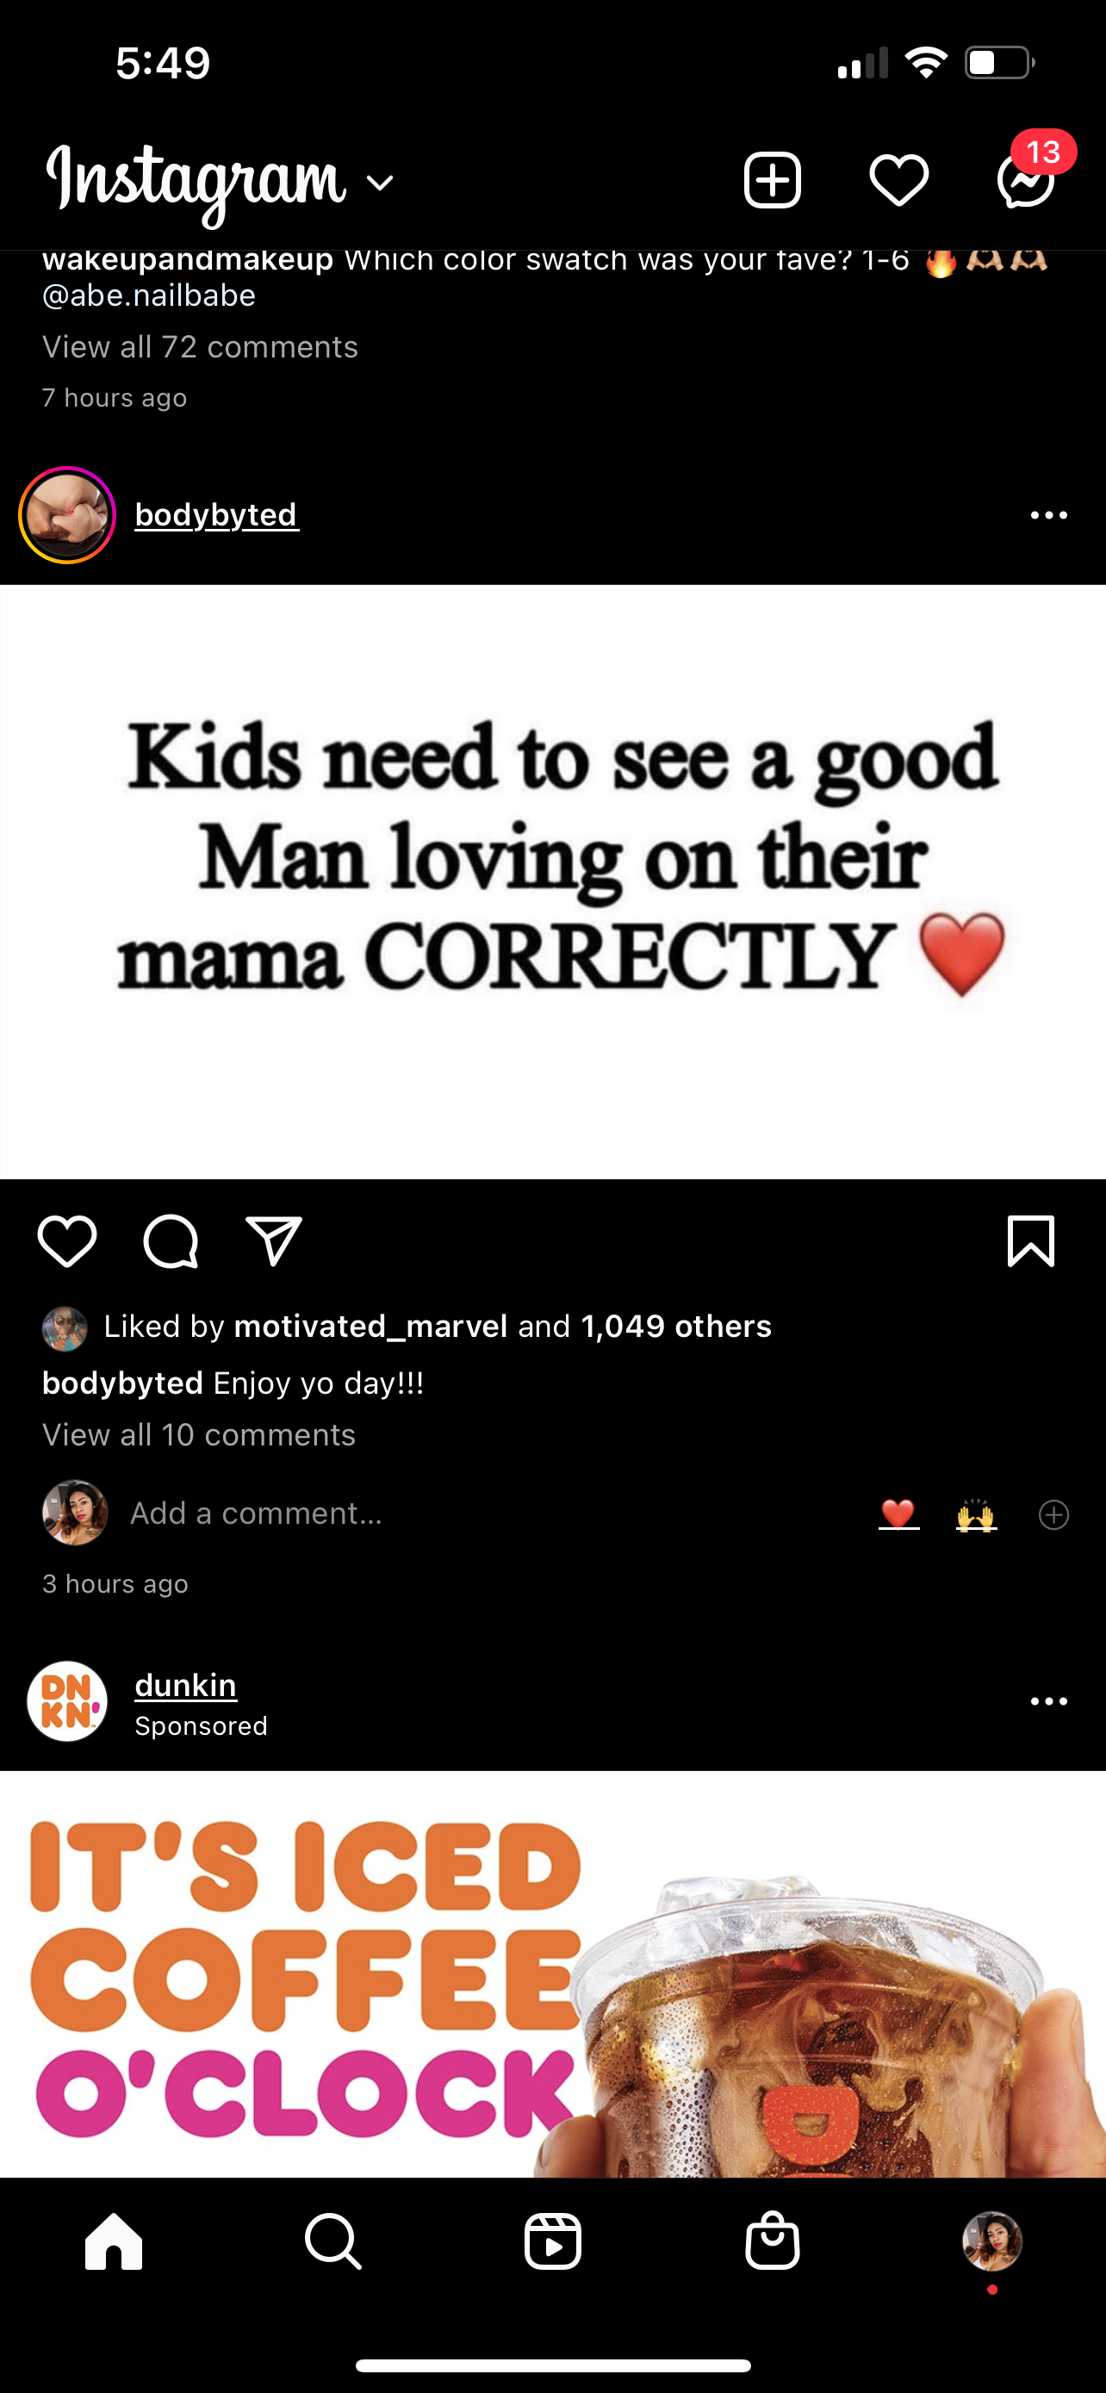
Task: Share the post with paper plane icon
Action: point(274,1240)
